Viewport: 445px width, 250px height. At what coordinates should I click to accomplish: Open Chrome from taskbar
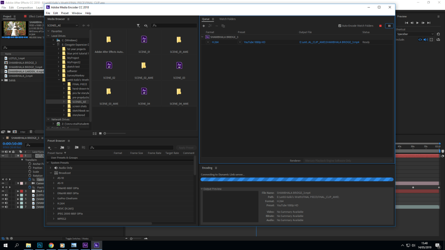pyautogui.click(x=51, y=245)
